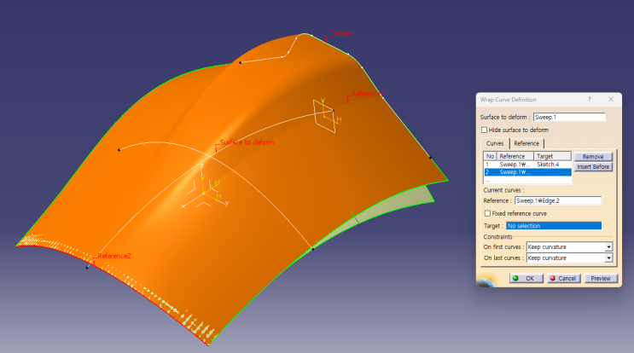Click the Surface to deform field
The width and height of the screenshot is (634, 353).
[569, 117]
